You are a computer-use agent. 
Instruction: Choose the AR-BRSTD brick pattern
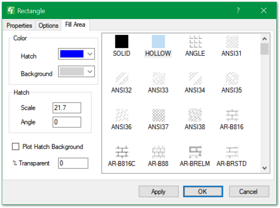[x=232, y=156]
